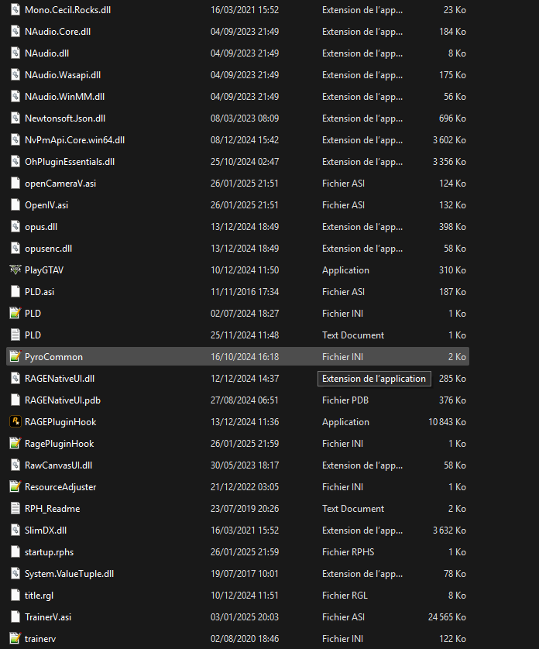The image size is (539, 649).
Task: Click the RAGENativeUI.pdb file icon
Action: (x=15, y=400)
